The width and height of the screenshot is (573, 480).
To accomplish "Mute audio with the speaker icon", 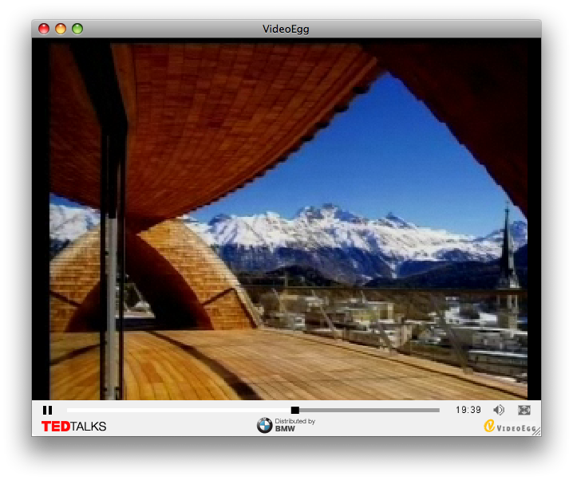I will pos(499,410).
